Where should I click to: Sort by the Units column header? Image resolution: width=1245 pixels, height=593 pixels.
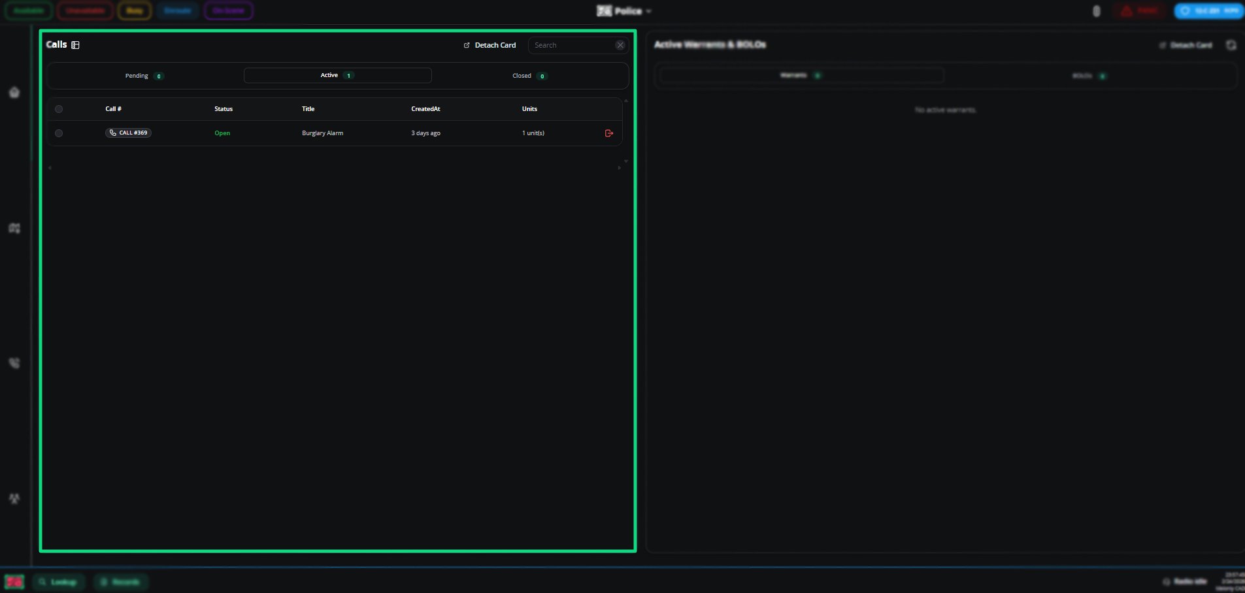pyautogui.click(x=529, y=109)
